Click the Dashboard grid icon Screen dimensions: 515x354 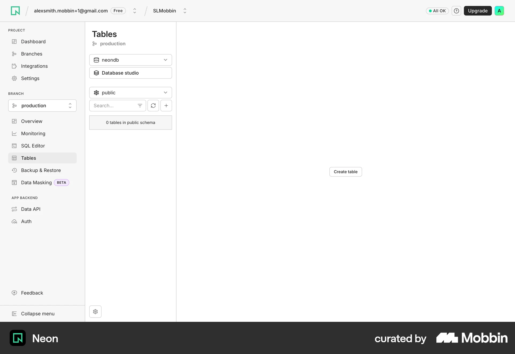click(x=14, y=42)
